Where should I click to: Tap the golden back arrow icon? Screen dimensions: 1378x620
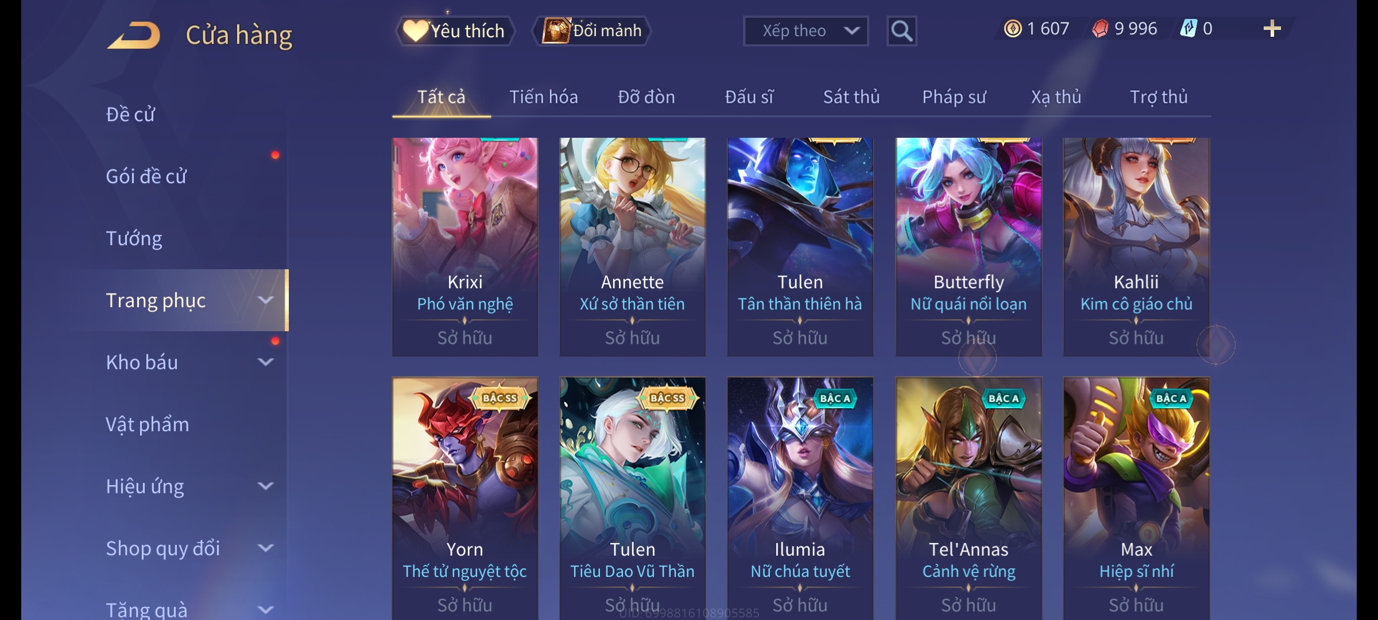pyautogui.click(x=133, y=35)
